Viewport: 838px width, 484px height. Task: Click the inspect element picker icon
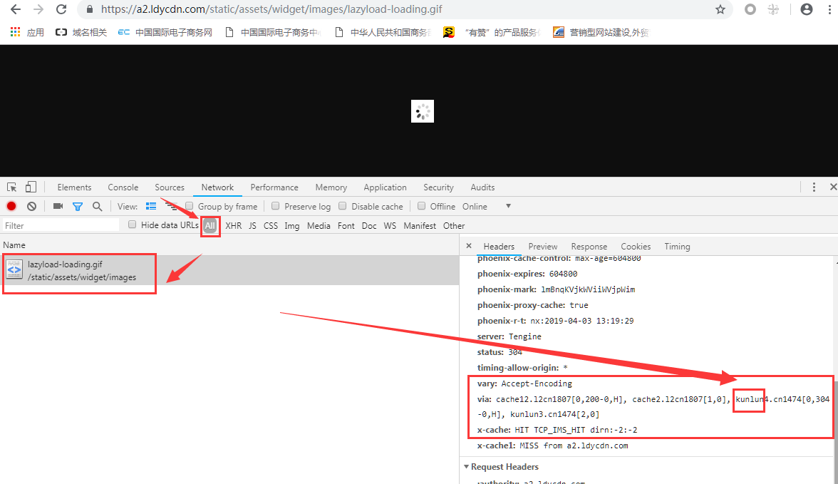click(12, 187)
